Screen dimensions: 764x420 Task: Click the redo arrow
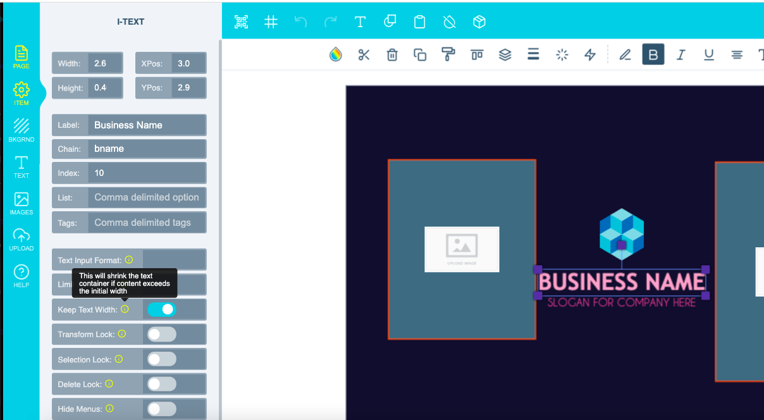[x=330, y=22]
